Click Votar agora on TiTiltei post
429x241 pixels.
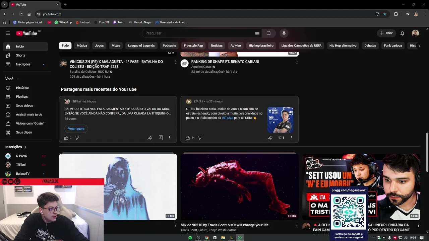(x=76, y=129)
